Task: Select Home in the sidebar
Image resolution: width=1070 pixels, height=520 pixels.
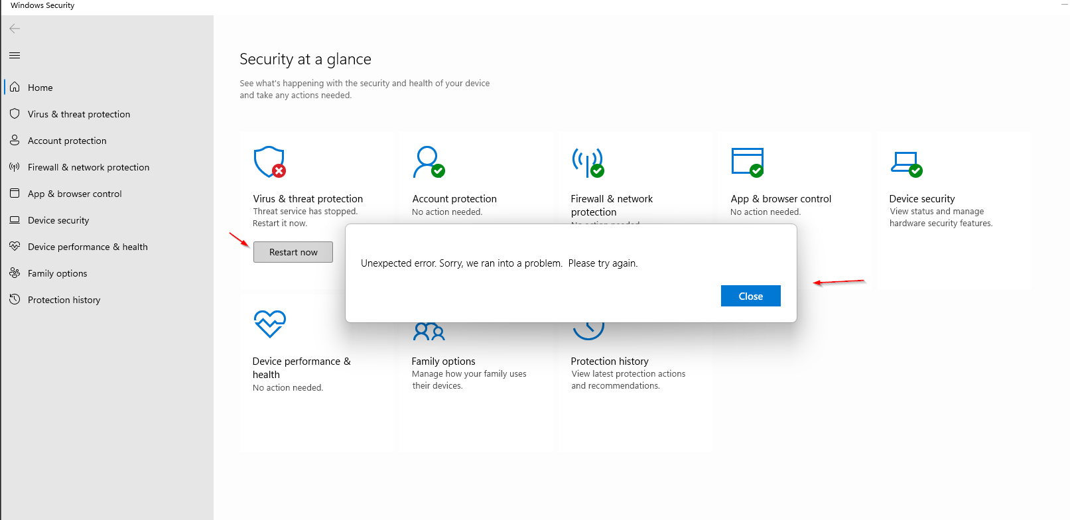Action: click(x=40, y=88)
